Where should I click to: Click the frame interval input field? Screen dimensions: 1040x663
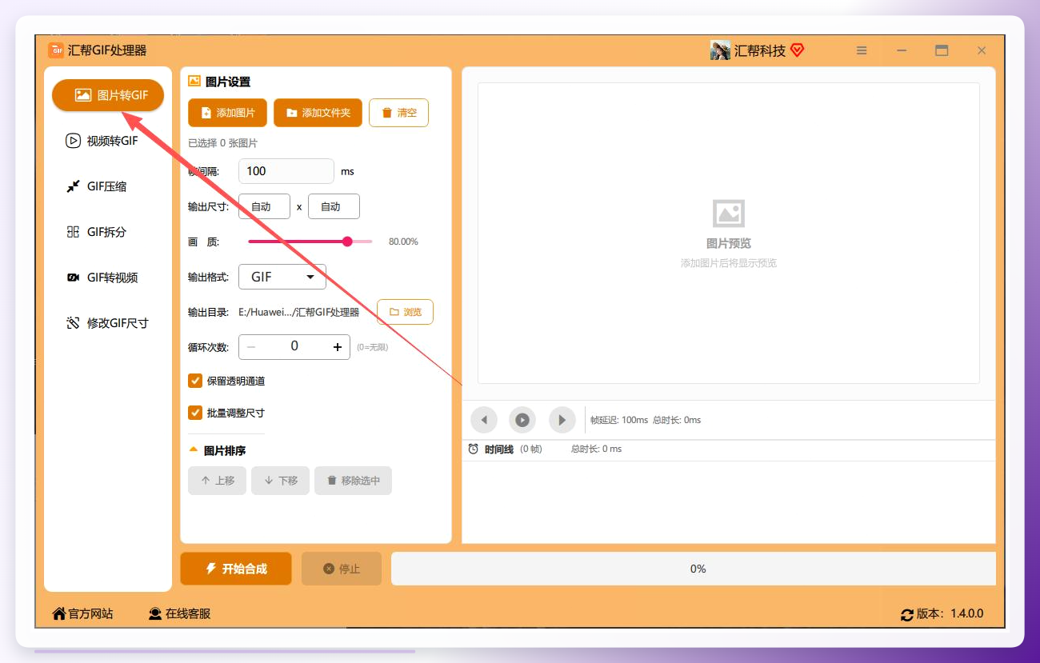click(x=286, y=171)
